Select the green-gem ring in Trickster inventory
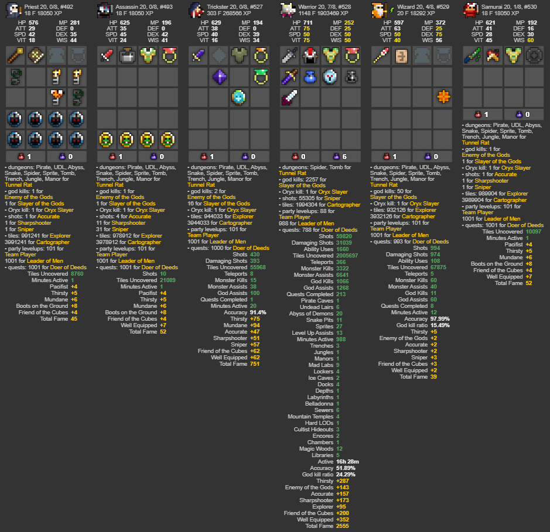The image size is (550, 532). point(260,77)
